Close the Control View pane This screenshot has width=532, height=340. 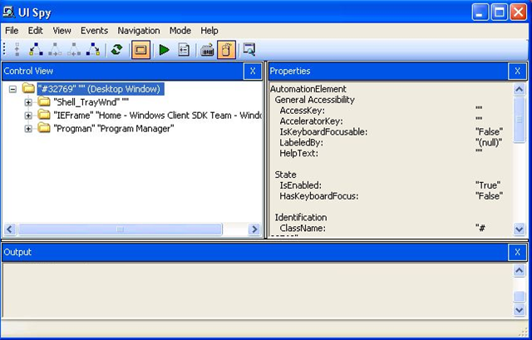click(253, 71)
